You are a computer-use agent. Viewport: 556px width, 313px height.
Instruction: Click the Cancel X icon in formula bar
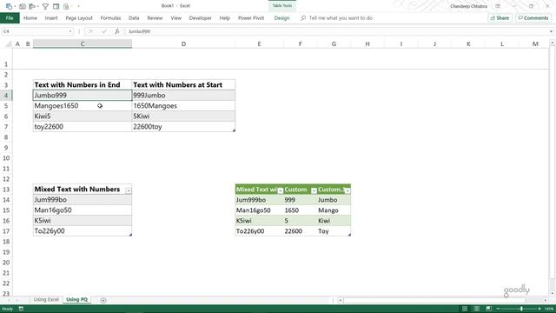(x=90, y=31)
